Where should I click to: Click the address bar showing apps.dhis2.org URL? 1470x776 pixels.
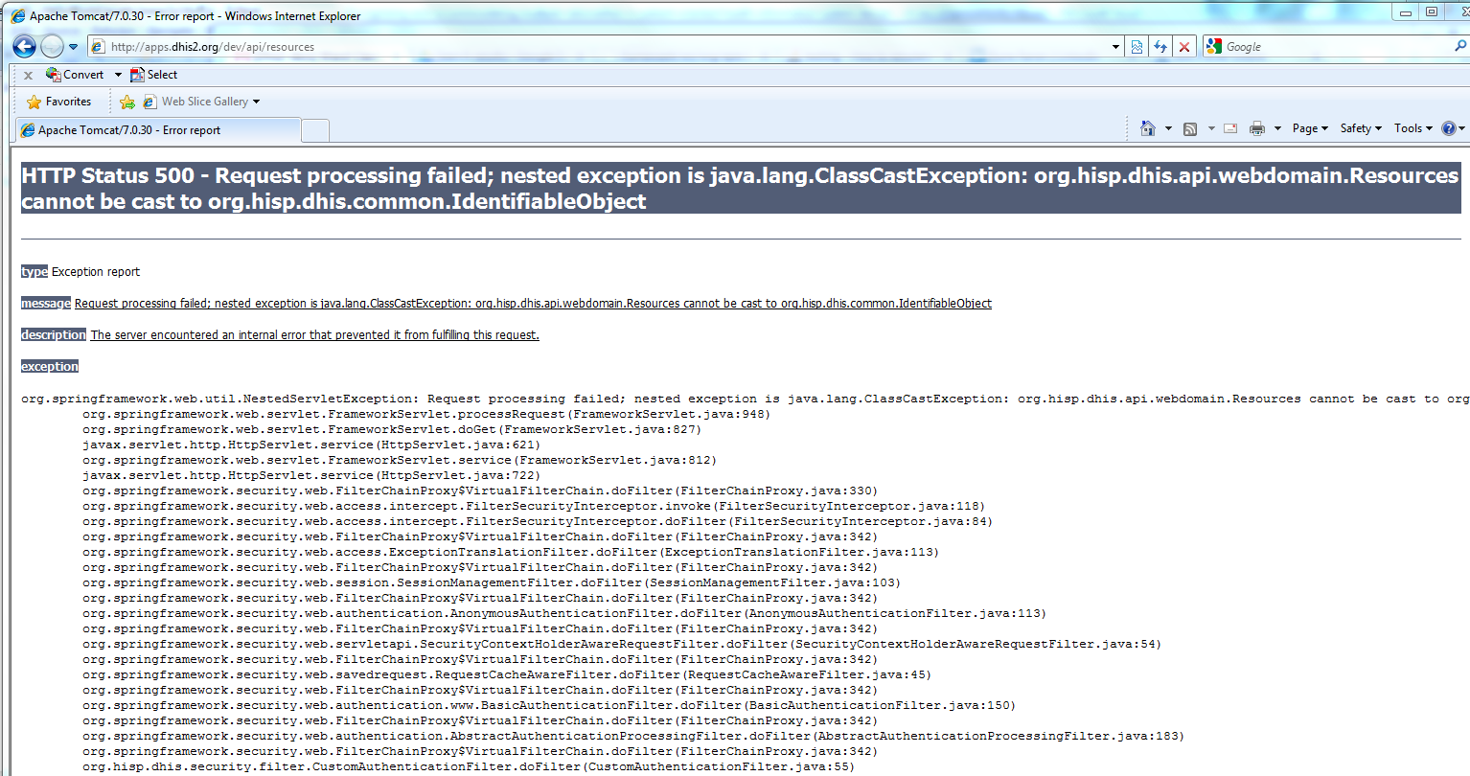[x=607, y=47]
